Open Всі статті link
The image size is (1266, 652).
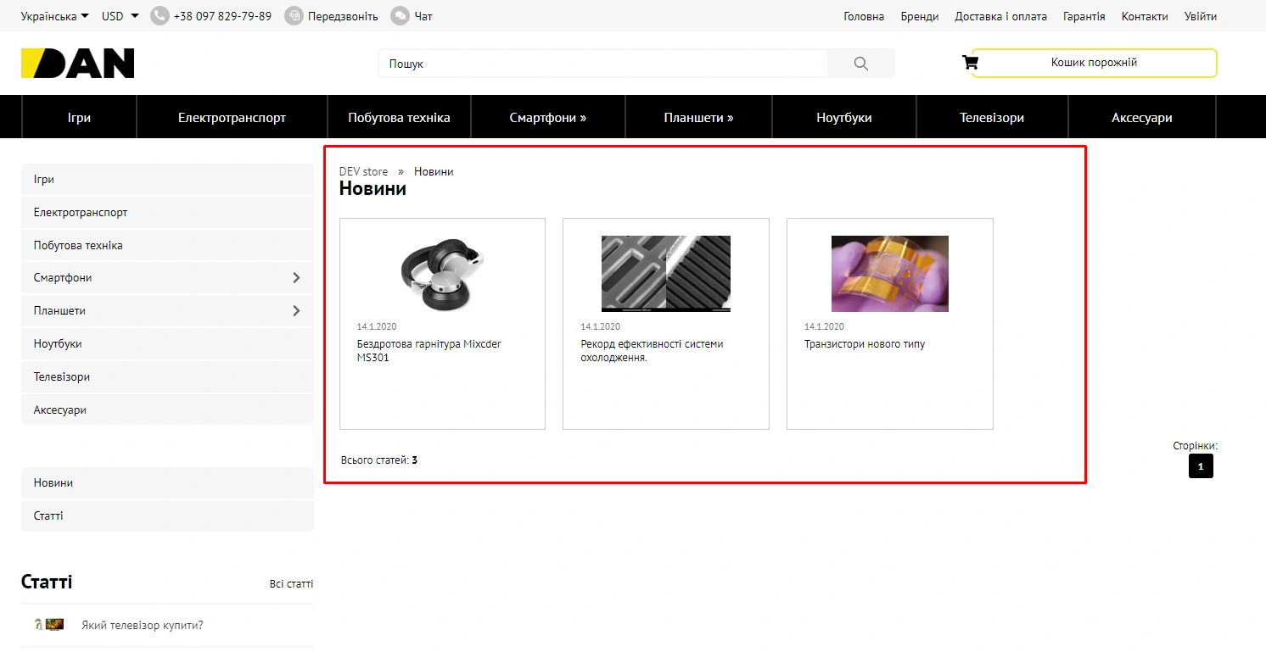pyautogui.click(x=291, y=584)
